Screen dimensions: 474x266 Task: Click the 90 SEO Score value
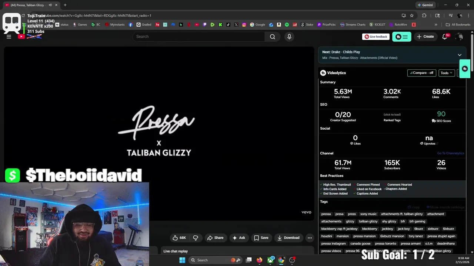441,114
